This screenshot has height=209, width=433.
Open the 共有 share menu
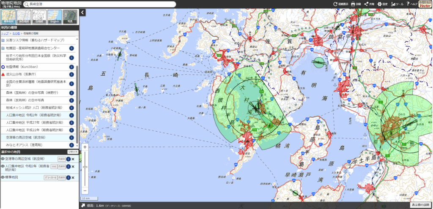tap(369, 4)
